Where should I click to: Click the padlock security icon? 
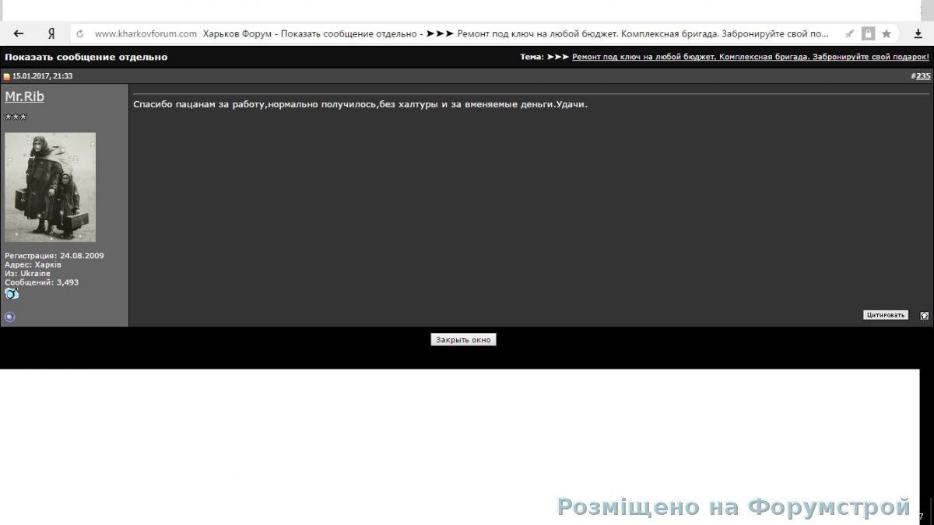(868, 33)
